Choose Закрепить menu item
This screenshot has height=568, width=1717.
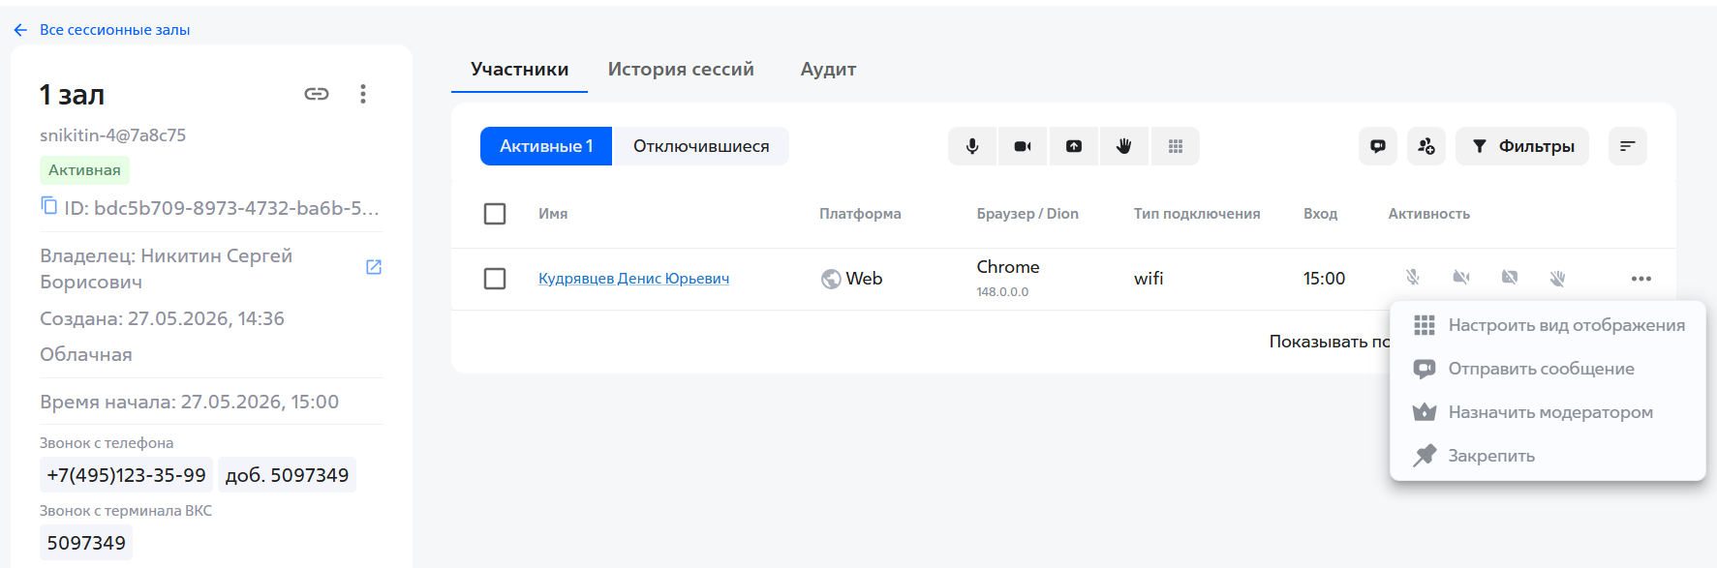tap(1548, 456)
